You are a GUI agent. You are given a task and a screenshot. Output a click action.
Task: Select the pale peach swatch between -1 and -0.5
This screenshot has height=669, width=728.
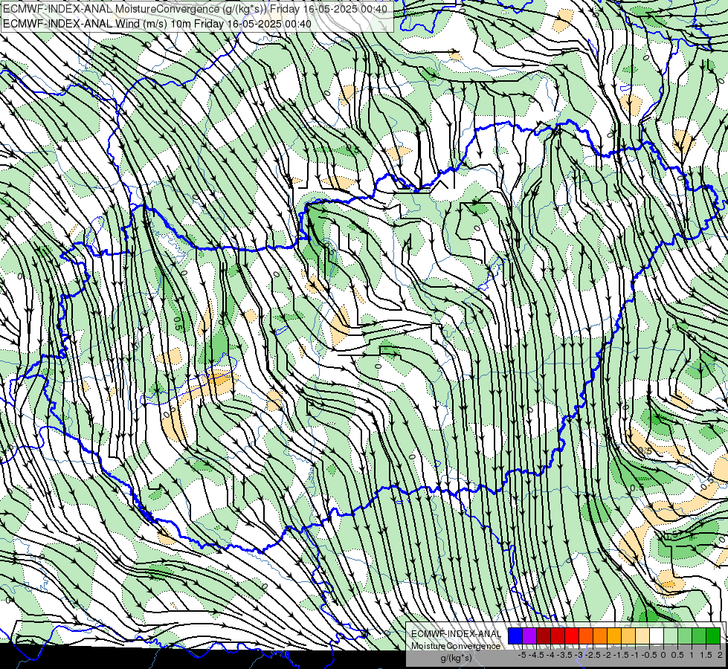tap(642, 636)
